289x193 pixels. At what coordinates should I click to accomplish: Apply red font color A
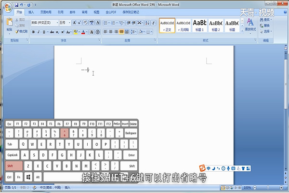click(83, 32)
